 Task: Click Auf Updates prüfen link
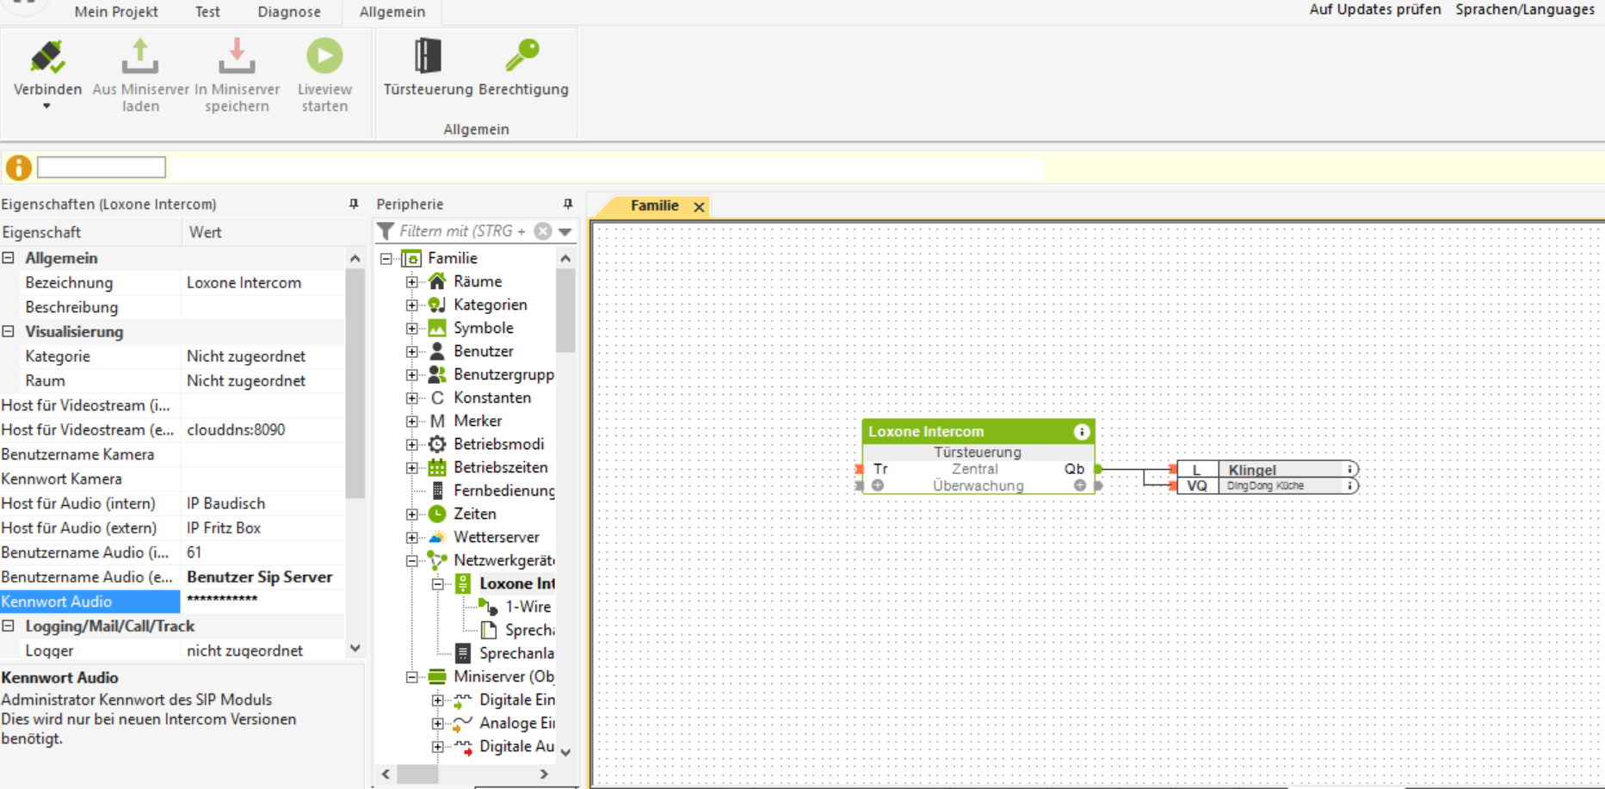[1375, 9]
